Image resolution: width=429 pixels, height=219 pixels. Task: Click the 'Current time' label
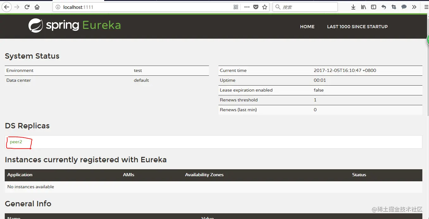click(233, 70)
